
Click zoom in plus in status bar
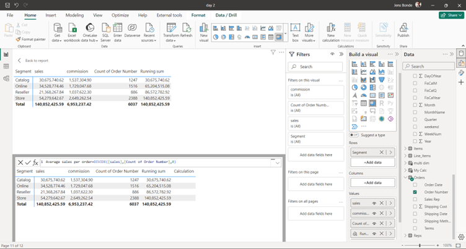coord(437,245)
